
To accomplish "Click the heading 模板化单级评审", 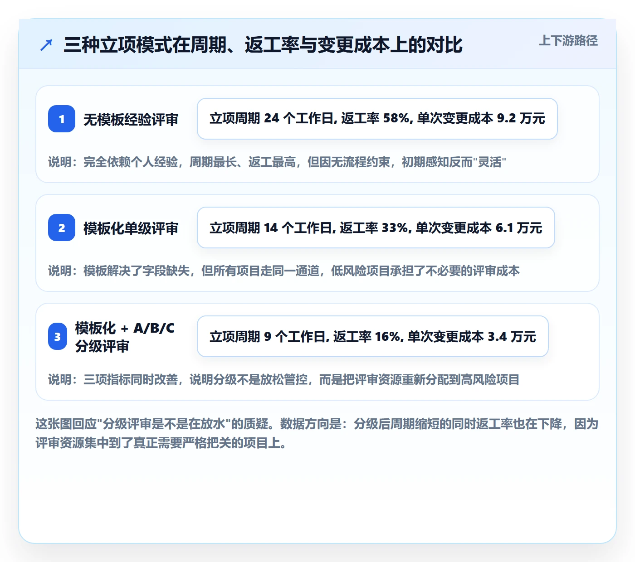I will (x=131, y=228).
